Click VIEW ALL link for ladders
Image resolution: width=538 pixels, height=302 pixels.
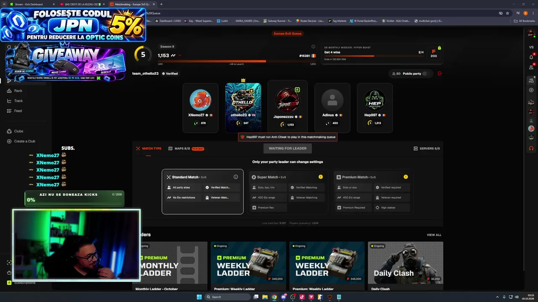434,235
